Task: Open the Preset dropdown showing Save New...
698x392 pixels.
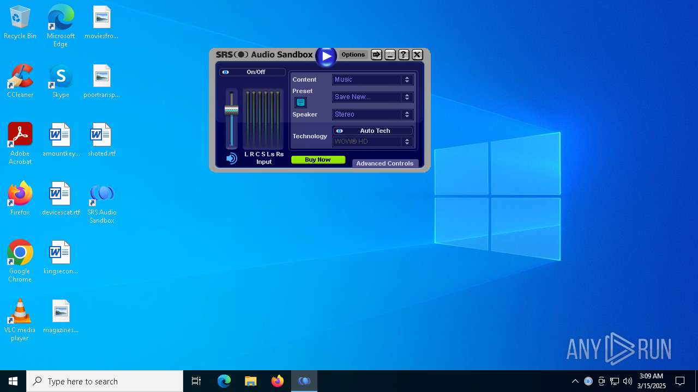Action: (372, 97)
